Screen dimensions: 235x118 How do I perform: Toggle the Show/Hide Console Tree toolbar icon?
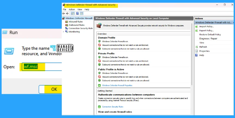click(x=73, y=14)
